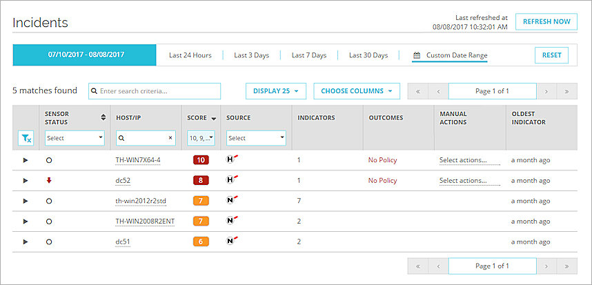Click No Policy outcome for dc52
592x285 pixels.
coord(382,181)
